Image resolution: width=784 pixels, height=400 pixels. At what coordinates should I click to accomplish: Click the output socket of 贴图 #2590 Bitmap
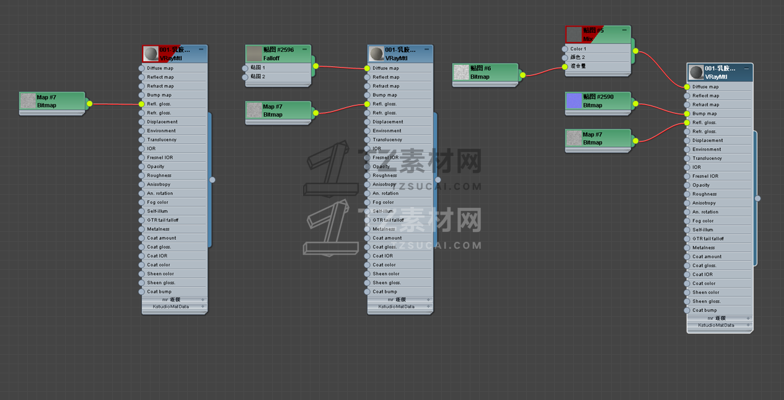pyautogui.click(x=635, y=104)
